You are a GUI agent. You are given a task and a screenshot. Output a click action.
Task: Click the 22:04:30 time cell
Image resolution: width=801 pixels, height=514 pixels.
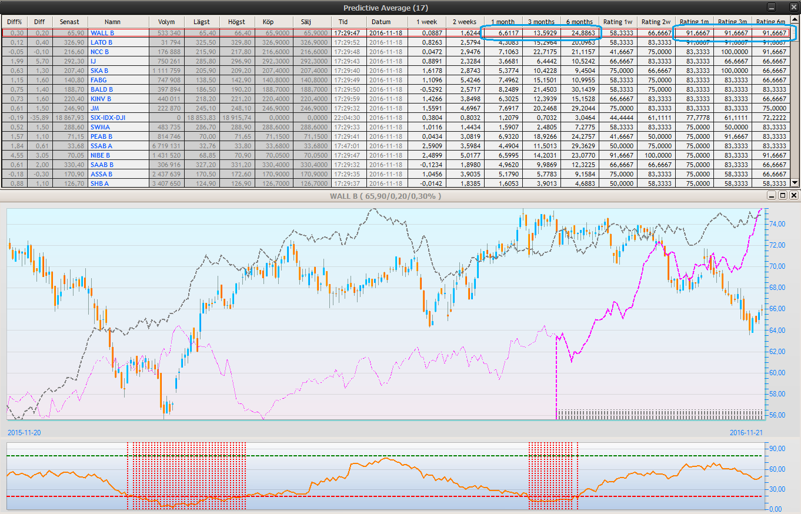349,118
